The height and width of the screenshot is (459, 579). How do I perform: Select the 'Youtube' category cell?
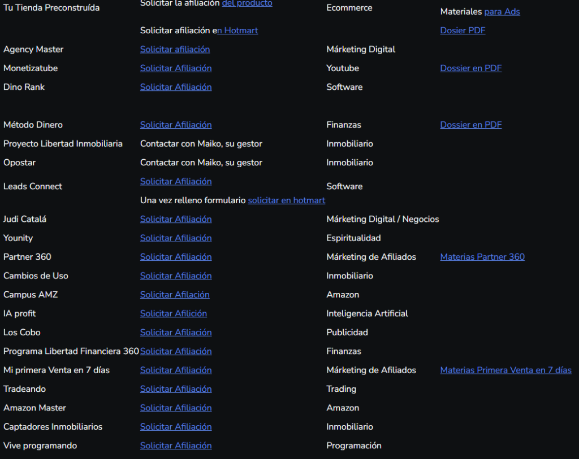[343, 68]
